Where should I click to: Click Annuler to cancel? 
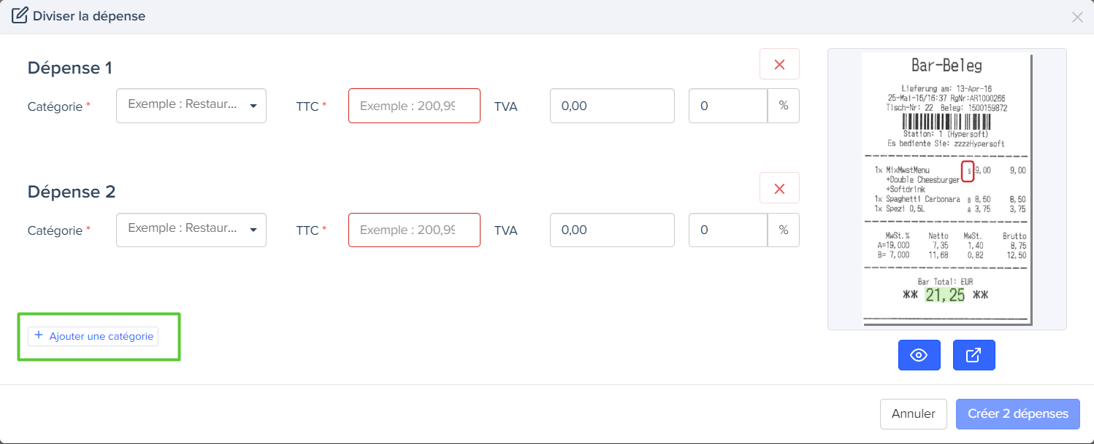[913, 413]
